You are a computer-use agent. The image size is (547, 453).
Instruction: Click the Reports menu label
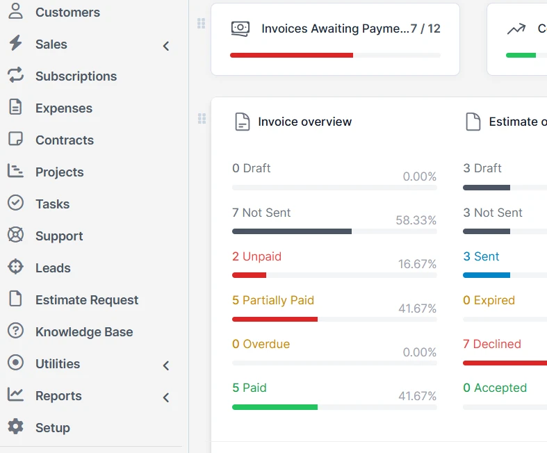tap(58, 396)
